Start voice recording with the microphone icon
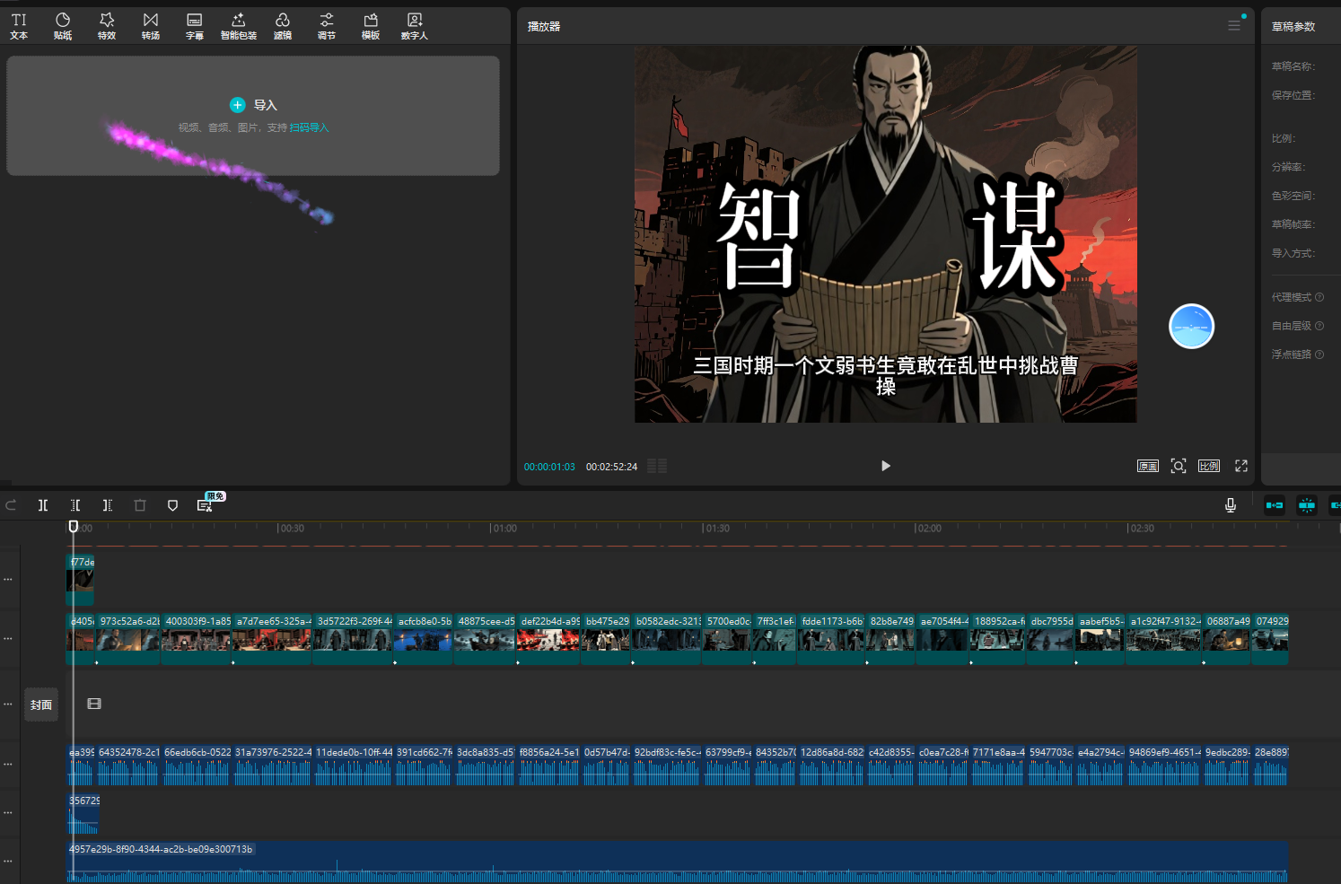 click(1230, 505)
